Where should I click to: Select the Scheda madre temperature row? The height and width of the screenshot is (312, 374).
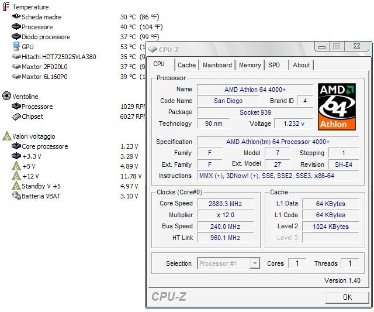click(x=85, y=17)
